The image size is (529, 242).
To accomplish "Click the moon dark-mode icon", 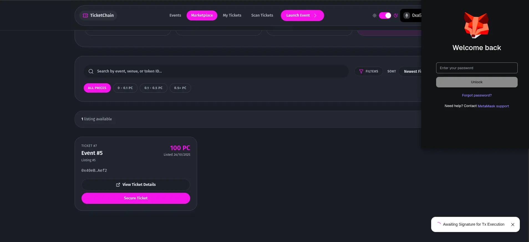I will 396,15.
